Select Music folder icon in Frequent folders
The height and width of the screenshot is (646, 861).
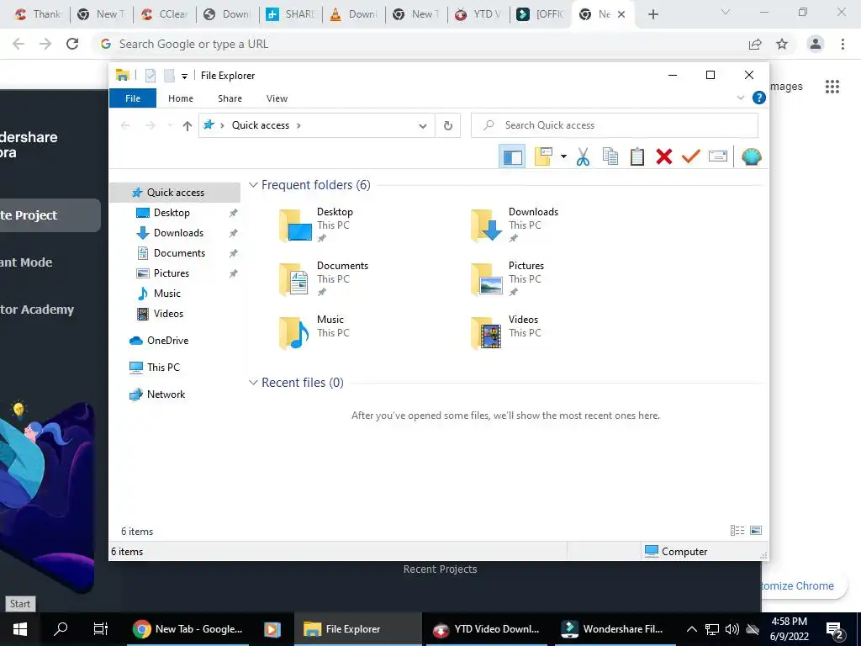293,333
